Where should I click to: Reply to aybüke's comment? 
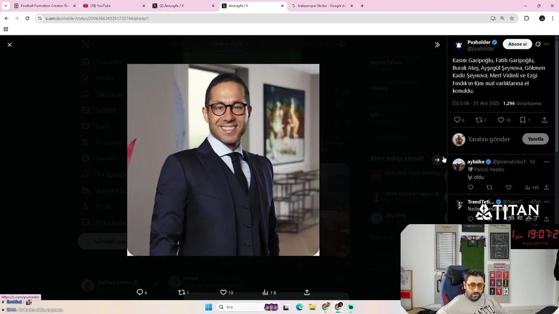tap(470, 188)
